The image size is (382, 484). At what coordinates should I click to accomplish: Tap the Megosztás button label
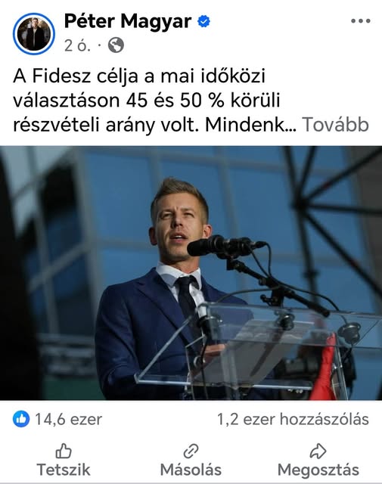click(x=318, y=470)
